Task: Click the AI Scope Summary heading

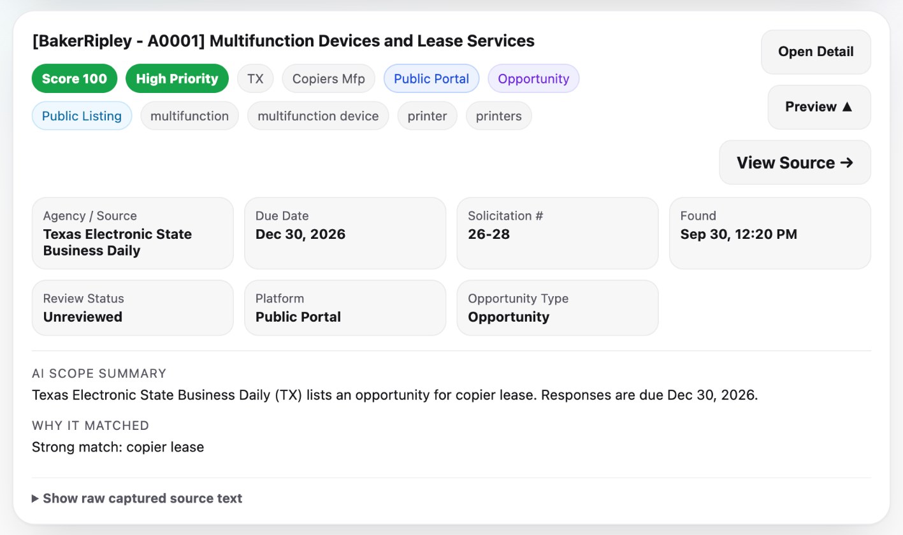Action: point(99,374)
